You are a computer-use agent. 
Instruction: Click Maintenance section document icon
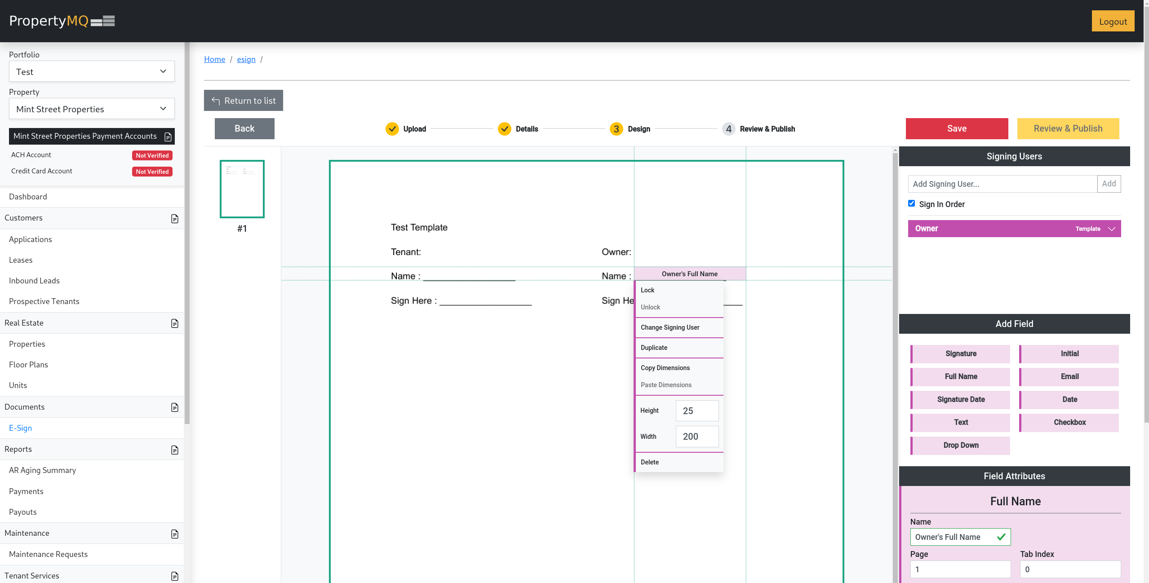(175, 534)
